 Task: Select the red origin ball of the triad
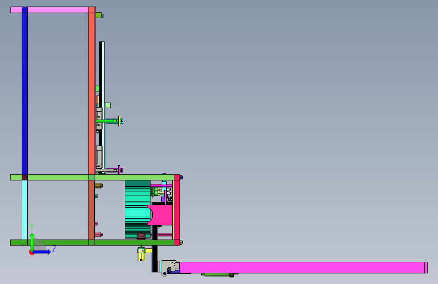coord(31,252)
